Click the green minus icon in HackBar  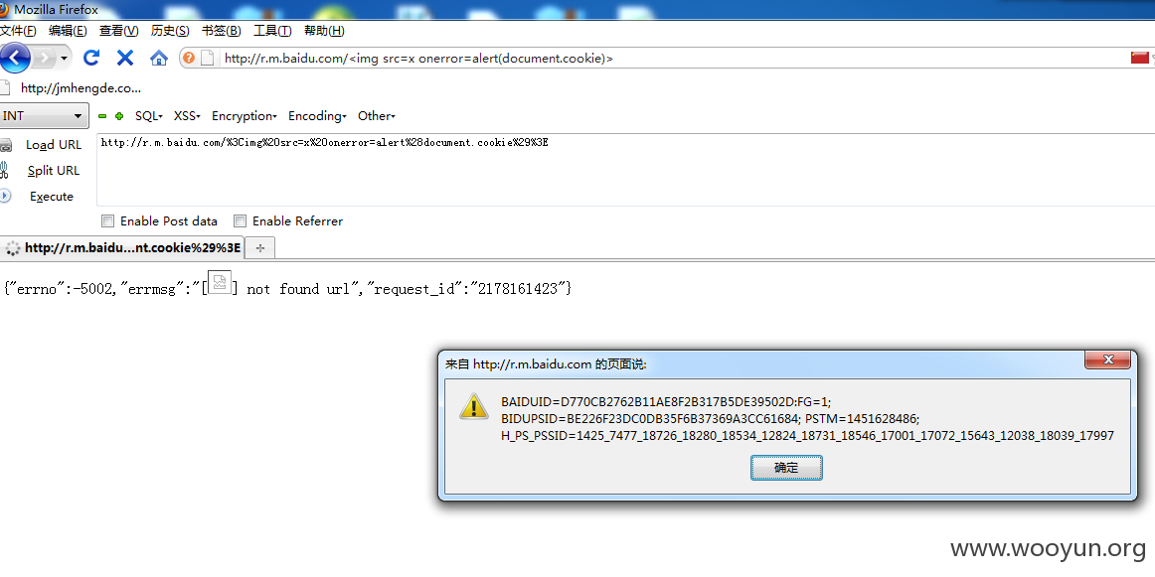(102, 116)
